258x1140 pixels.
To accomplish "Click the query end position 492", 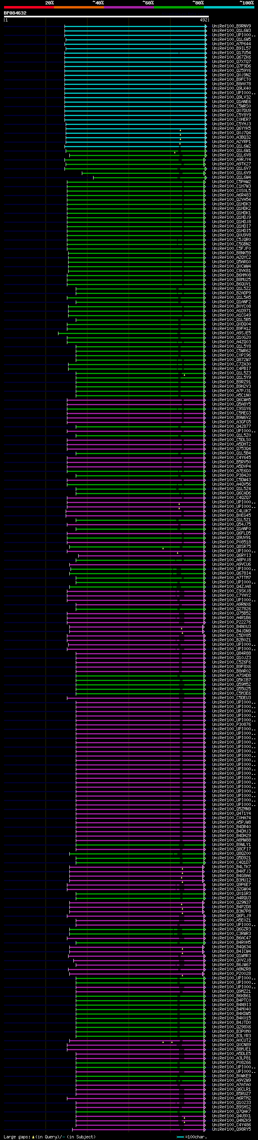I will pos(203,20).
